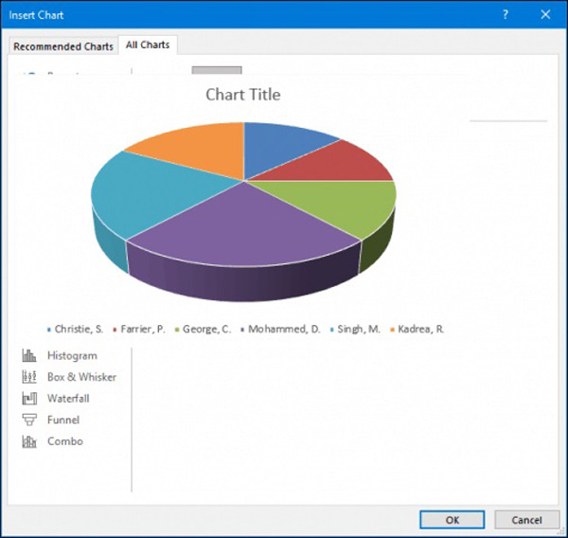Click the Insert Chart title bar text

[x=36, y=15]
